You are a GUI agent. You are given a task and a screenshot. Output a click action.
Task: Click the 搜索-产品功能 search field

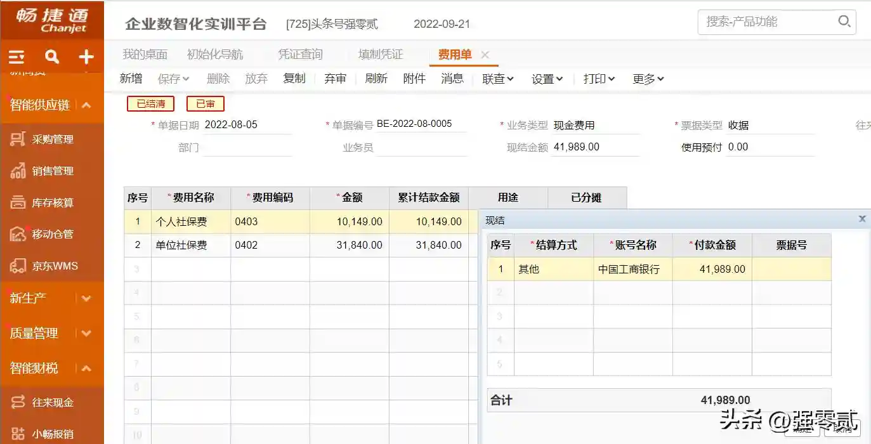pos(768,22)
